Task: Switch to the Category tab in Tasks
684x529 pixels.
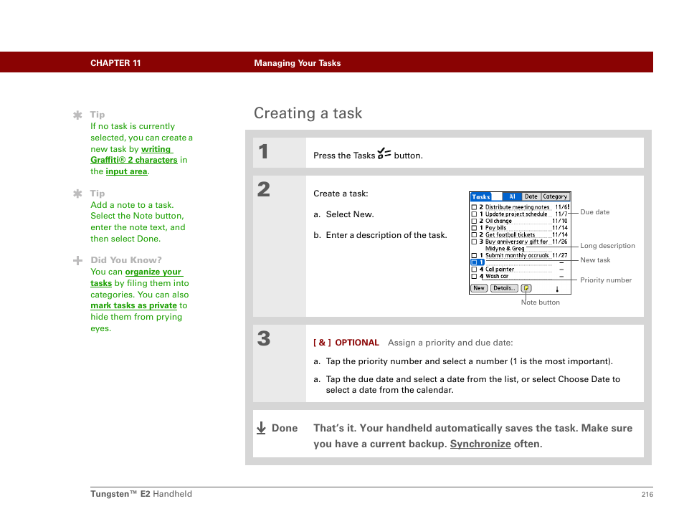Action: point(555,196)
